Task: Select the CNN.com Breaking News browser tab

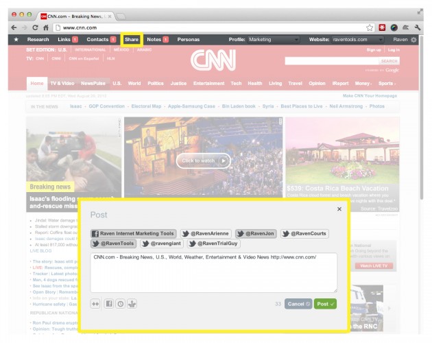Action: coord(75,16)
